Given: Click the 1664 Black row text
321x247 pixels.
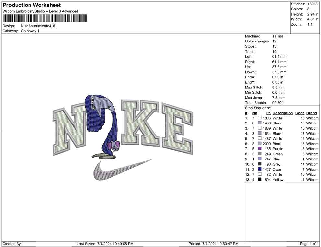Looking at the screenshot, I should (272, 134).
